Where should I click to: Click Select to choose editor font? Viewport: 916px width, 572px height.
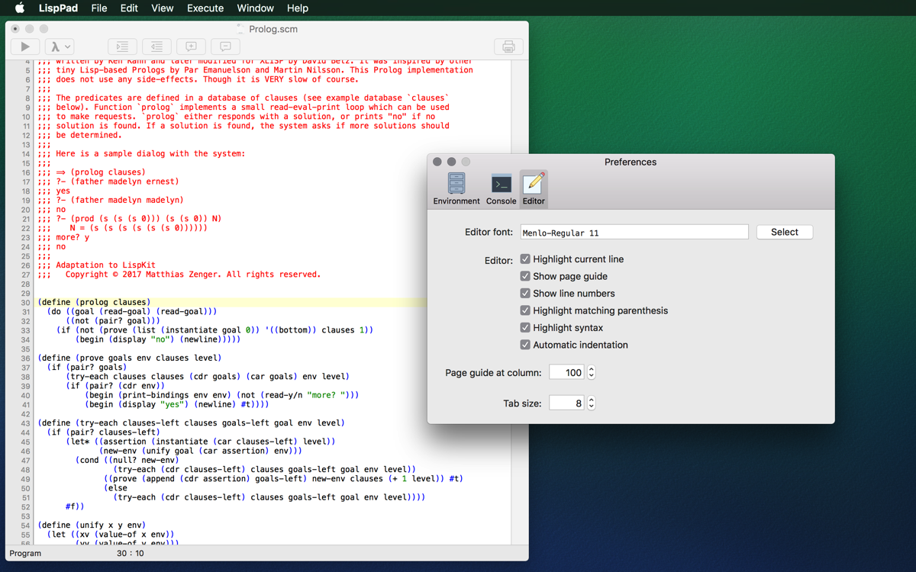pyautogui.click(x=785, y=232)
